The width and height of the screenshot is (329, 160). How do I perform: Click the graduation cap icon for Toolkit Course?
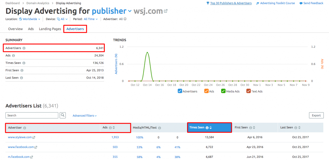point(258,3)
